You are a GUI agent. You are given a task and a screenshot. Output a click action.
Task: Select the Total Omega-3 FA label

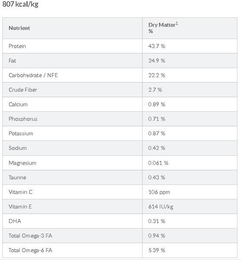pyautogui.click(x=30, y=236)
